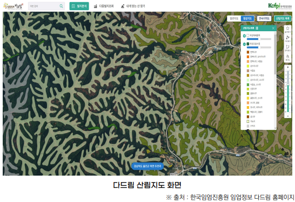Click the dark brown first legend swatch
The width and height of the screenshot is (295, 202).
pyautogui.click(x=248, y=52)
